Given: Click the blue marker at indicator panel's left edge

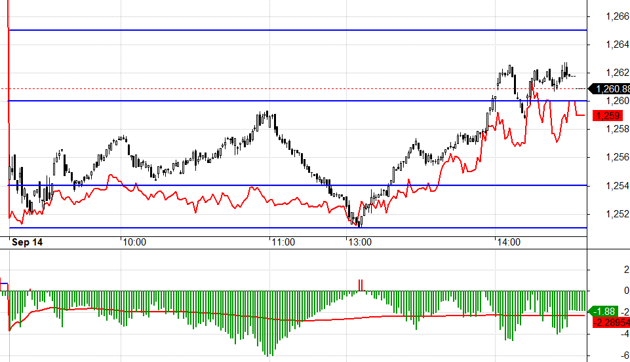Looking at the screenshot, I should [x=4, y=284].
